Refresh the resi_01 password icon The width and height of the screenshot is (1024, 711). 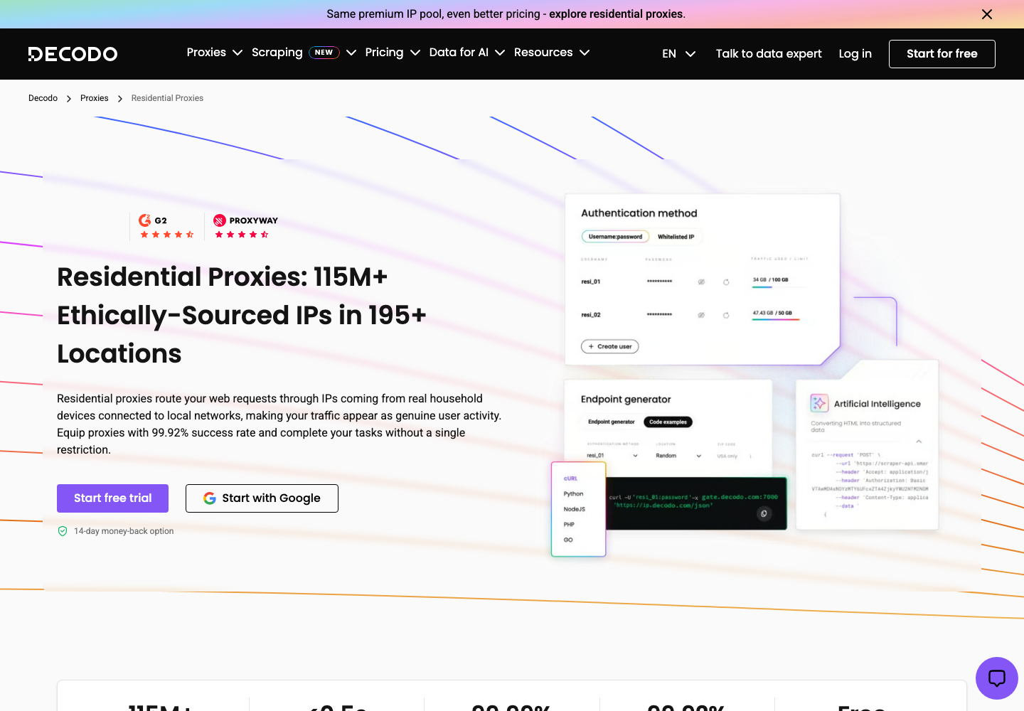coord(726,282)
